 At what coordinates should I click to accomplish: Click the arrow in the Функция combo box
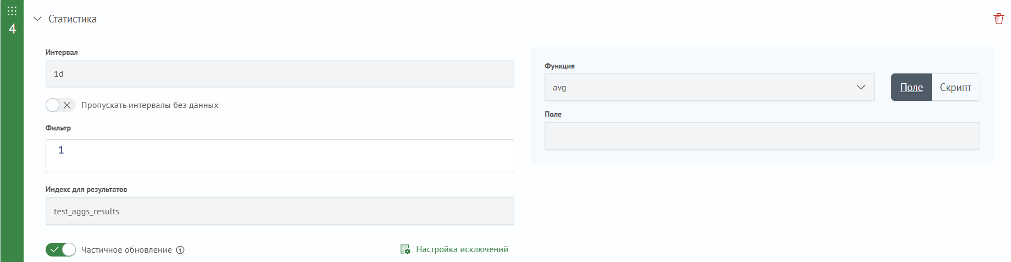click(861, 88)
